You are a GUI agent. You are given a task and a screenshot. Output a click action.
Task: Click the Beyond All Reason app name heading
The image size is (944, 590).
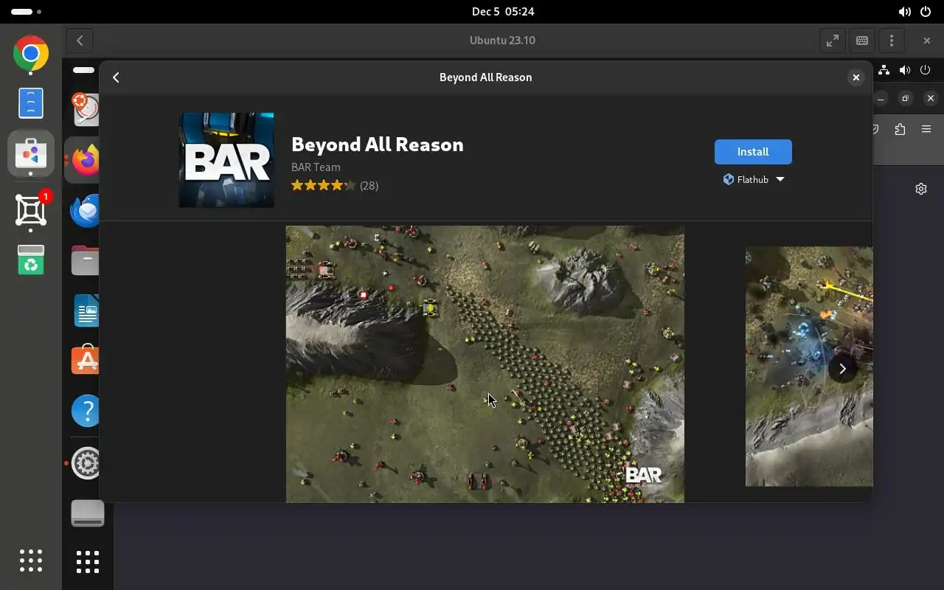click(x=378, y=145)
